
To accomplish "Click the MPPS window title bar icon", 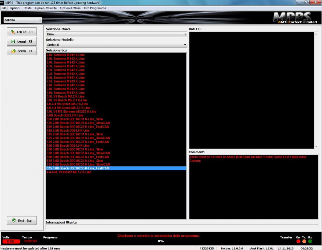I will coord(2,3).
